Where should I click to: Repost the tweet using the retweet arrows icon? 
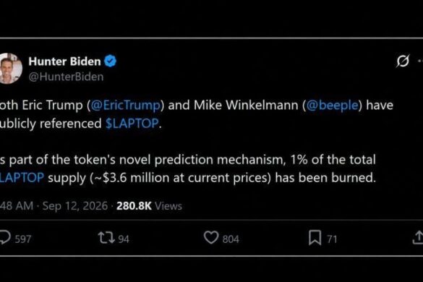pos(106,238)
